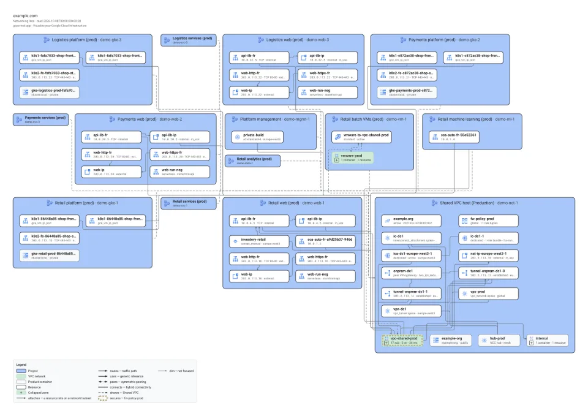Click the Resource swatch in legend
This screenshot has height=416, width=588.
21,387
